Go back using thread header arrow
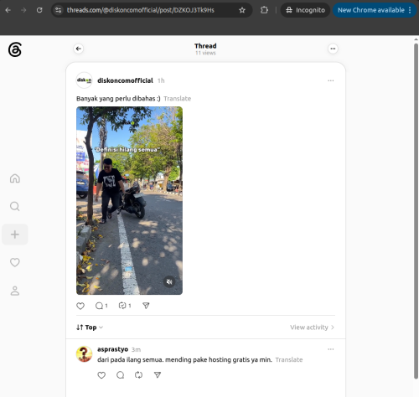 [x=79, y=49]
